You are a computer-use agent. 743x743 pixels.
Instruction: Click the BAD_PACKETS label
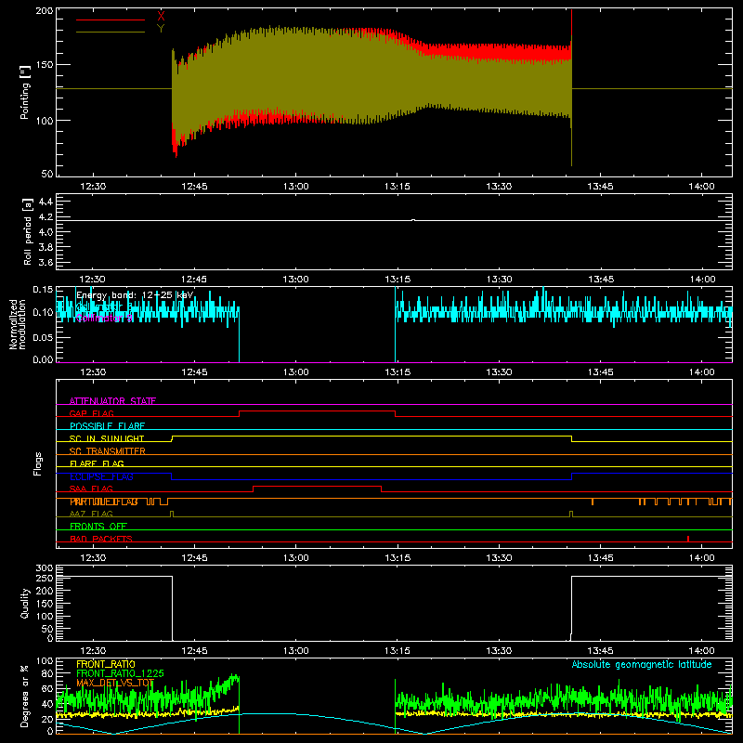point(101,539)
